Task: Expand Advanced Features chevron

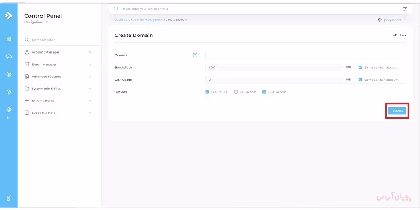Action: tap(90, 76)
